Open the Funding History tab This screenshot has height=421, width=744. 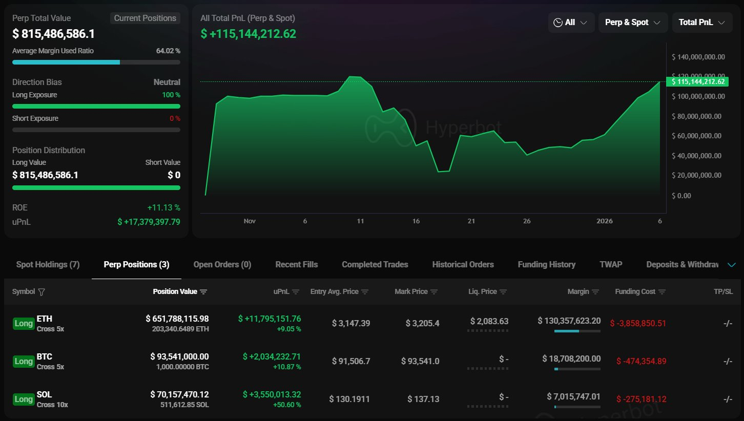546,265
